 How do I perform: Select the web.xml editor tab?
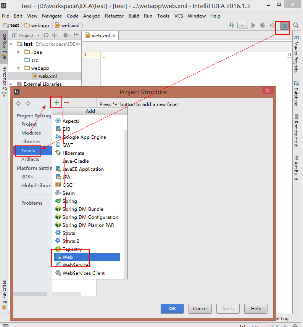click(100, 36)
